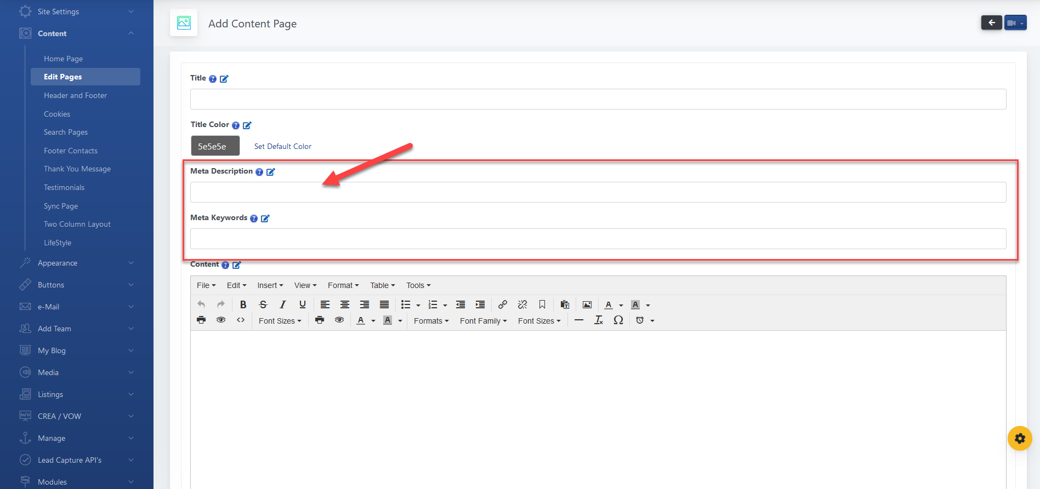
Task: Go to Header and Footer page
Action: [75, 95]
